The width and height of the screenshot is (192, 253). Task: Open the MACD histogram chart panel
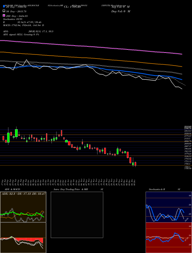pos(23,238)
